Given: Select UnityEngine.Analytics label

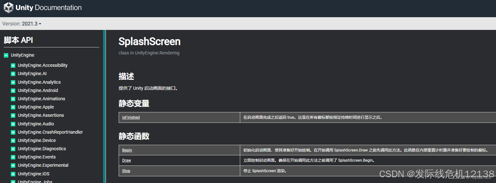Looking at the screenshot, I should click(39, 82).
